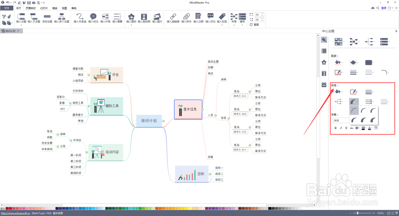Toggle italic font formatting
Image resolution: width=399 pixels, height=216 pixels.
[341, 128]
